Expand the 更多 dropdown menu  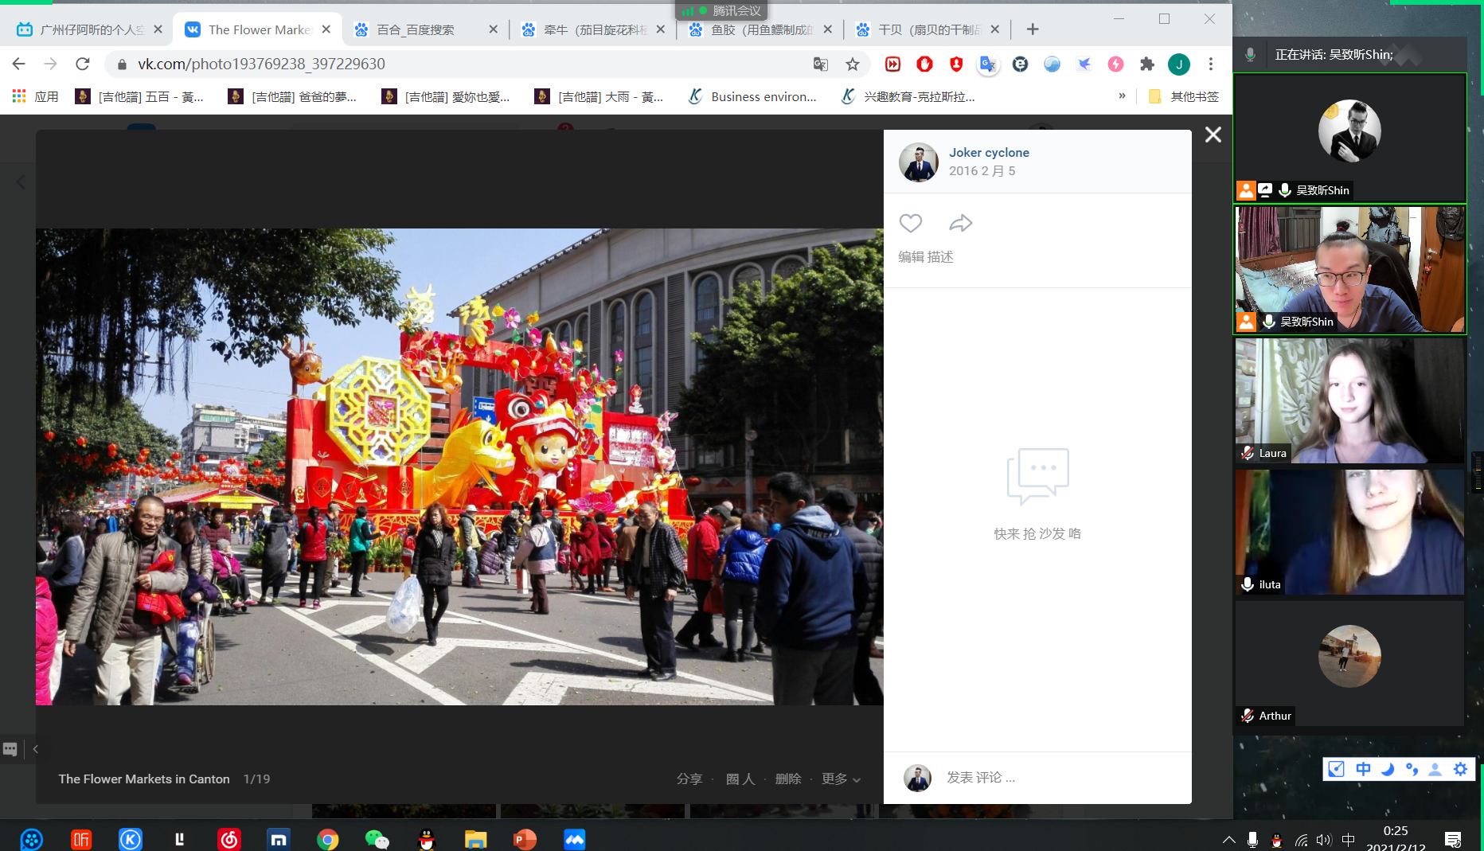pyautogui.click(x=841, y=779)
